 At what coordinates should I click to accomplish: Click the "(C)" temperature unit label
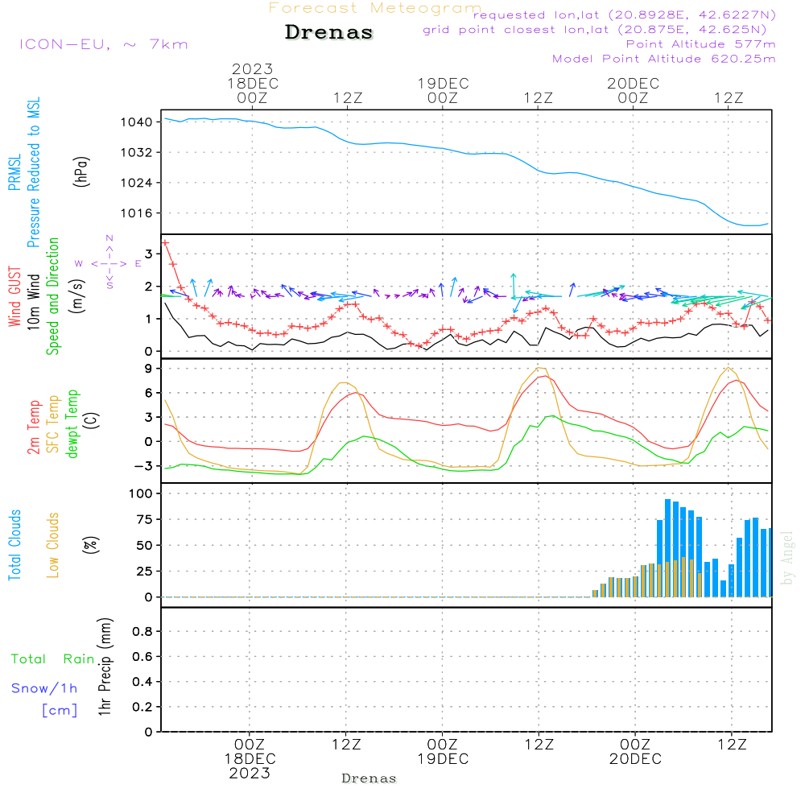coord(92,420)
